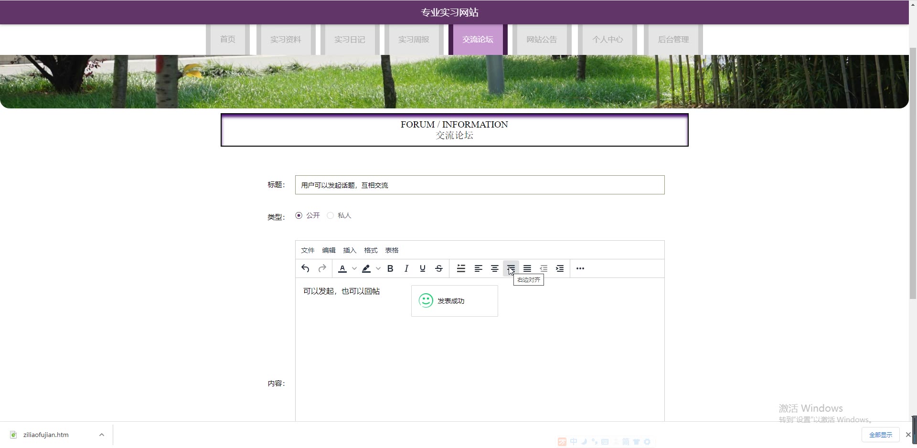Go to the 后台管理 navigation tab
This screenshot has height=448, width=917.
[673, 40]
